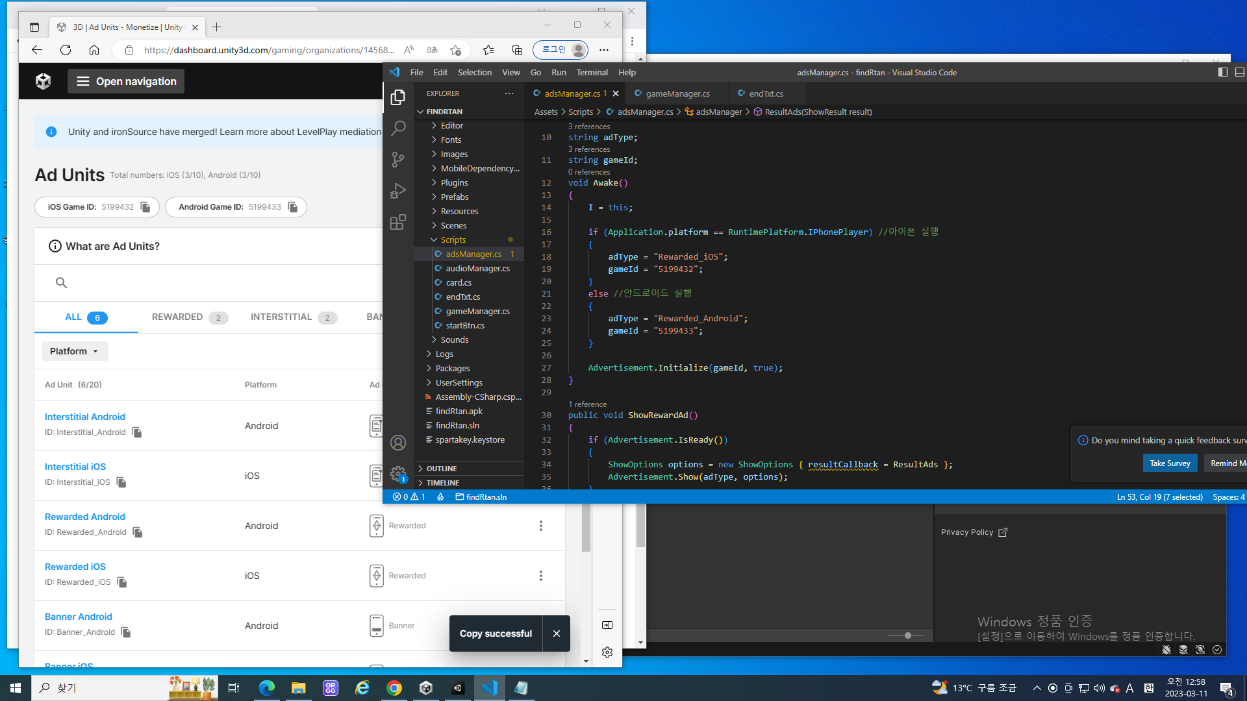Refresh the Edge browser page
The width and height of the screenshot is (1247, 701).
pos(66,50)
